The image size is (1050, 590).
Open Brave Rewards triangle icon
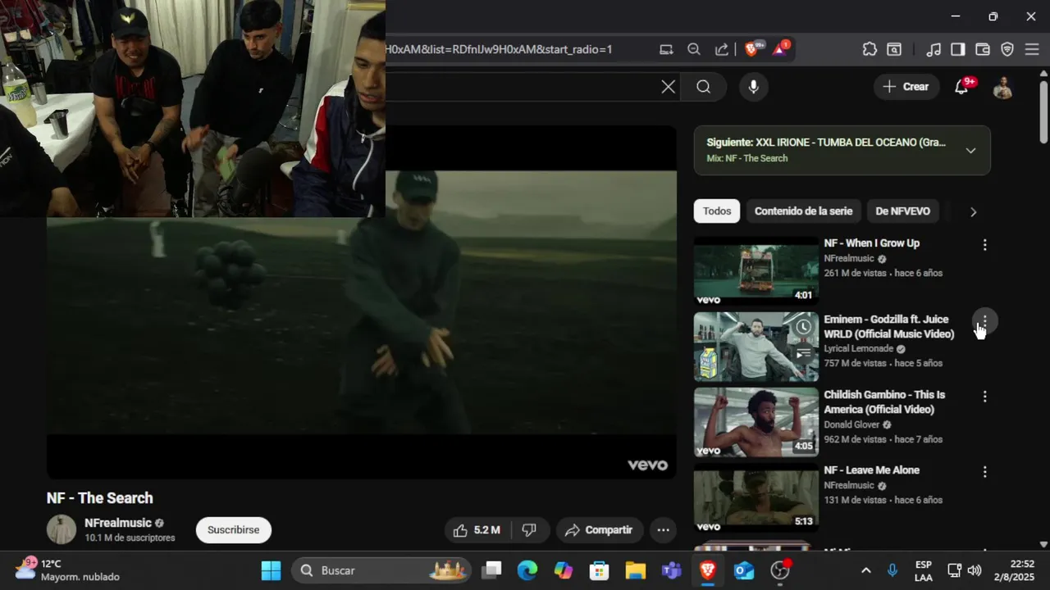[780, 49]
